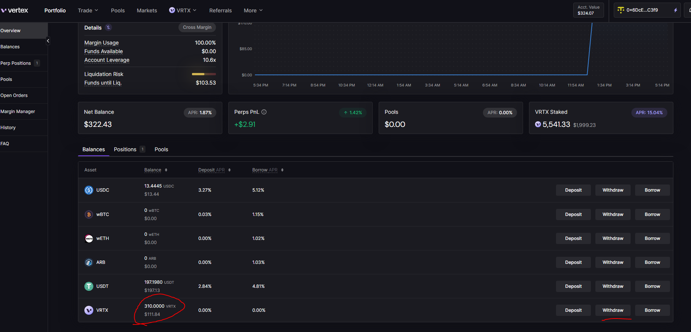Open the VRTX dropdown menu
Viewport: 691px width, 332px height.
[183, 10]
